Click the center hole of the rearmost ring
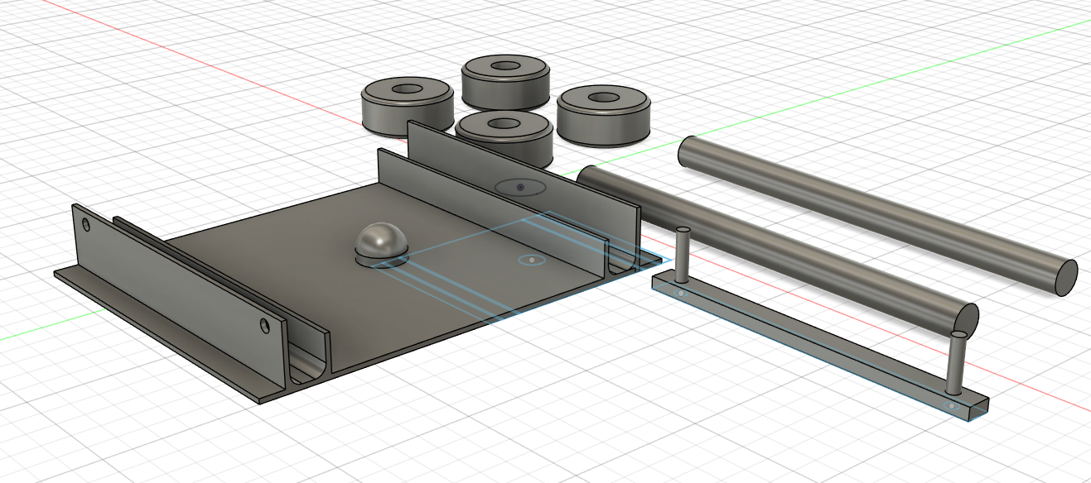 (x=504, y=65)
